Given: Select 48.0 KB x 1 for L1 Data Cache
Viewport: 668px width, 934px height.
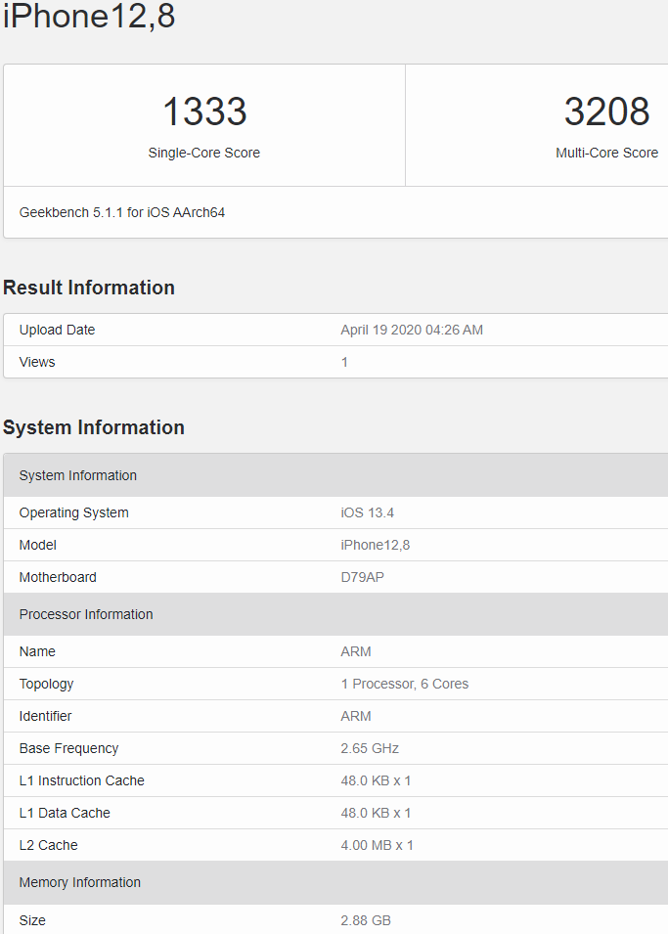Looking at the screenshot, I should coord(376,813).
